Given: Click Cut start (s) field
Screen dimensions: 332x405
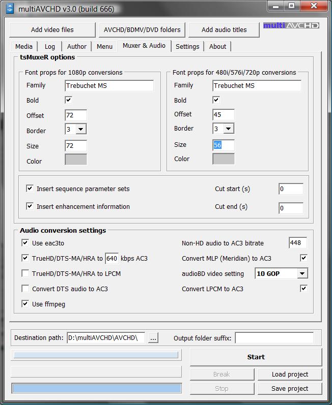Looking at the screenshot, I should (291, 189).
